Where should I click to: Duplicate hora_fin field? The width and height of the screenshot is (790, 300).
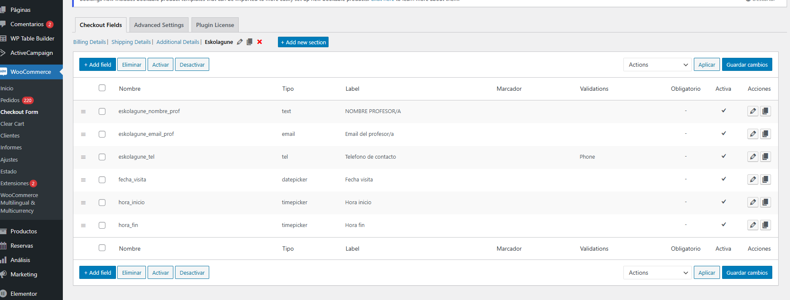pos(765,225)
